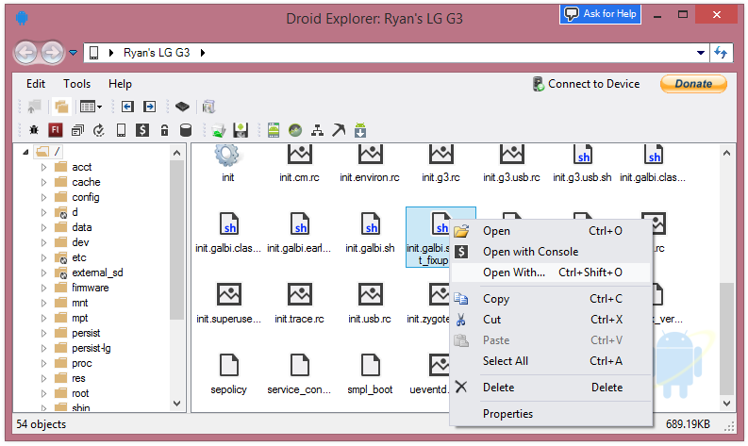
Task: Expand the acct folder in tree
Action: 43,167
